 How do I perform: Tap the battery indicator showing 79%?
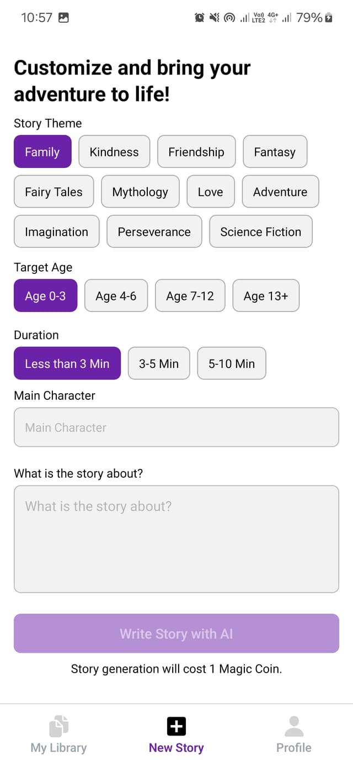312,17
